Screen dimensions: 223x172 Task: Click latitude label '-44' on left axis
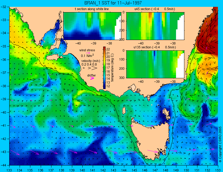coord(3,165)
